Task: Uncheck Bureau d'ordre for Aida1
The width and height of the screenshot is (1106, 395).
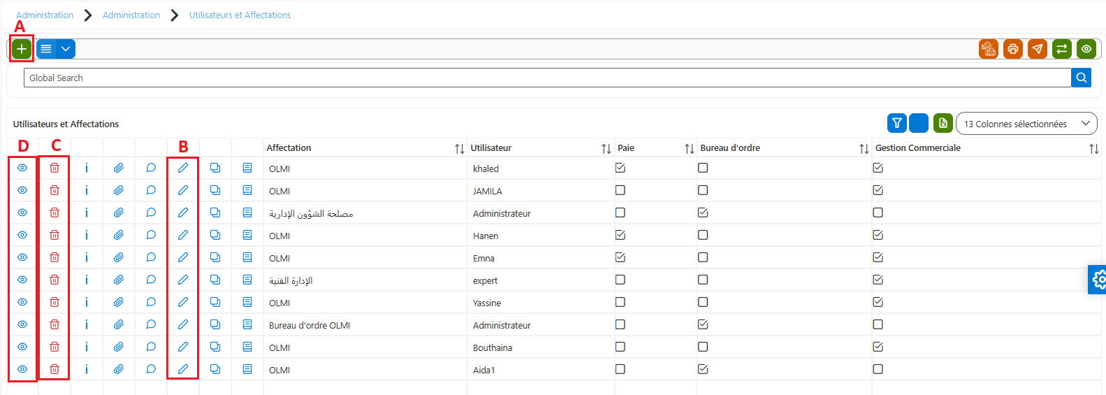Action: 703,369
